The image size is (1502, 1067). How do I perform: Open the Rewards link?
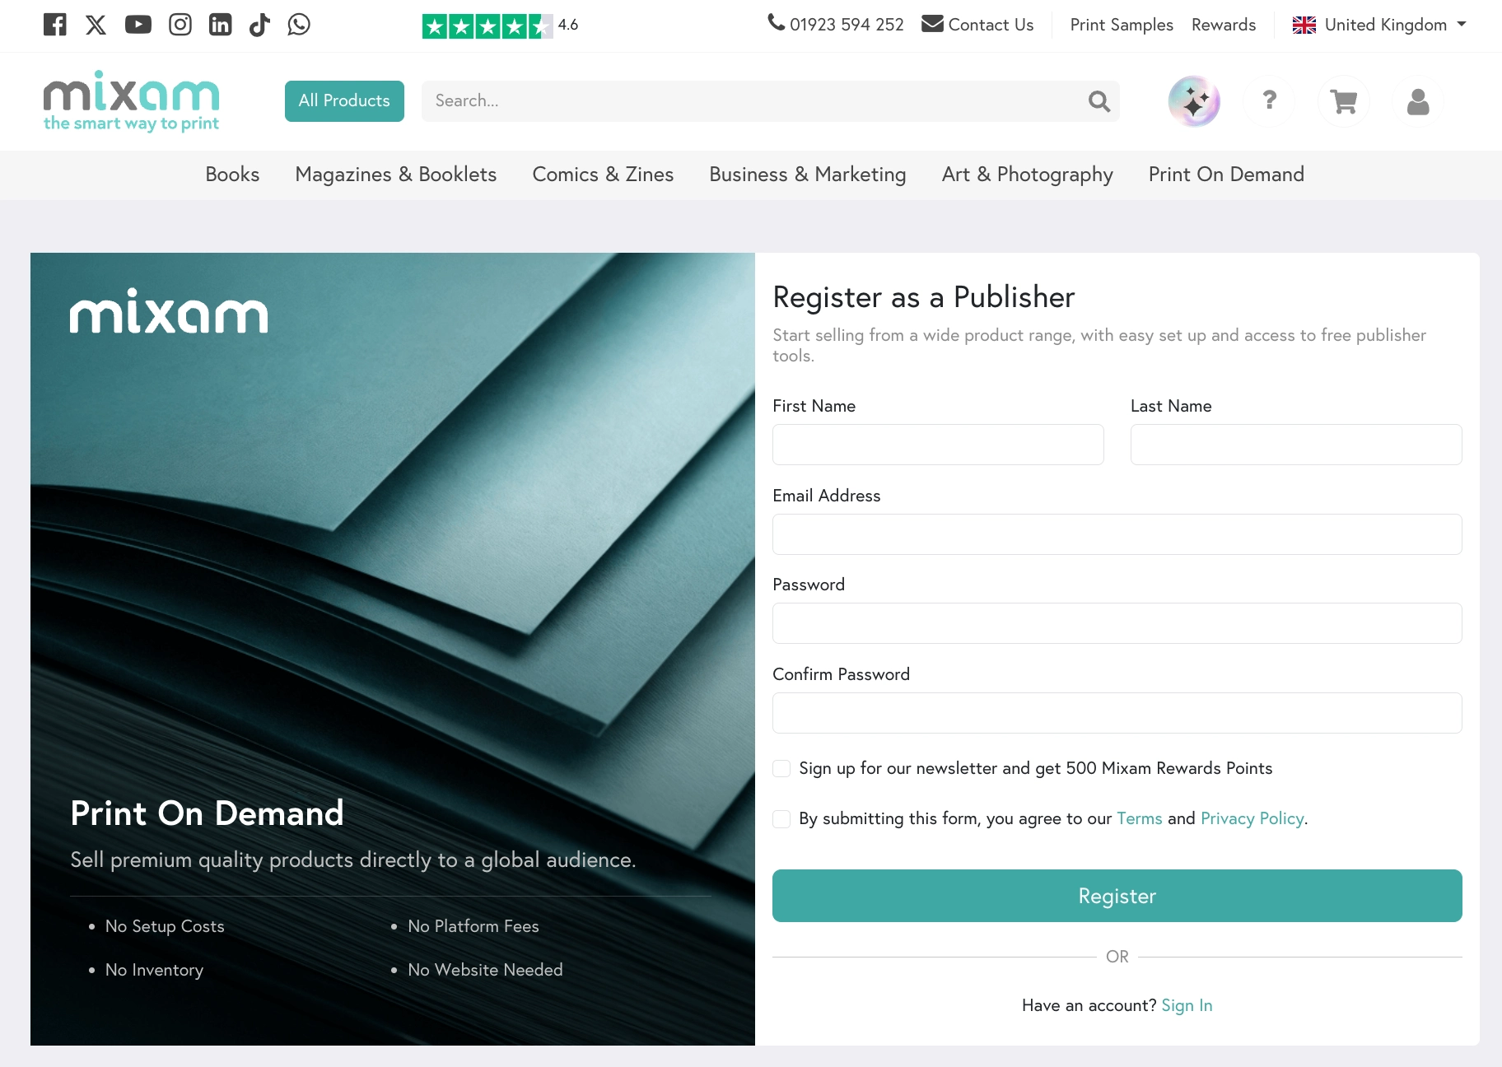[1224, 25]
